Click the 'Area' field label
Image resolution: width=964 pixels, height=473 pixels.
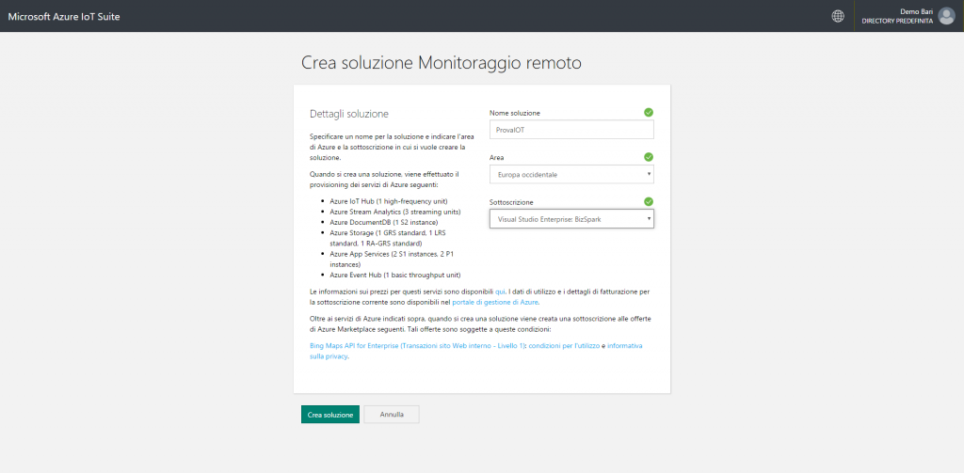click(497, 158)
